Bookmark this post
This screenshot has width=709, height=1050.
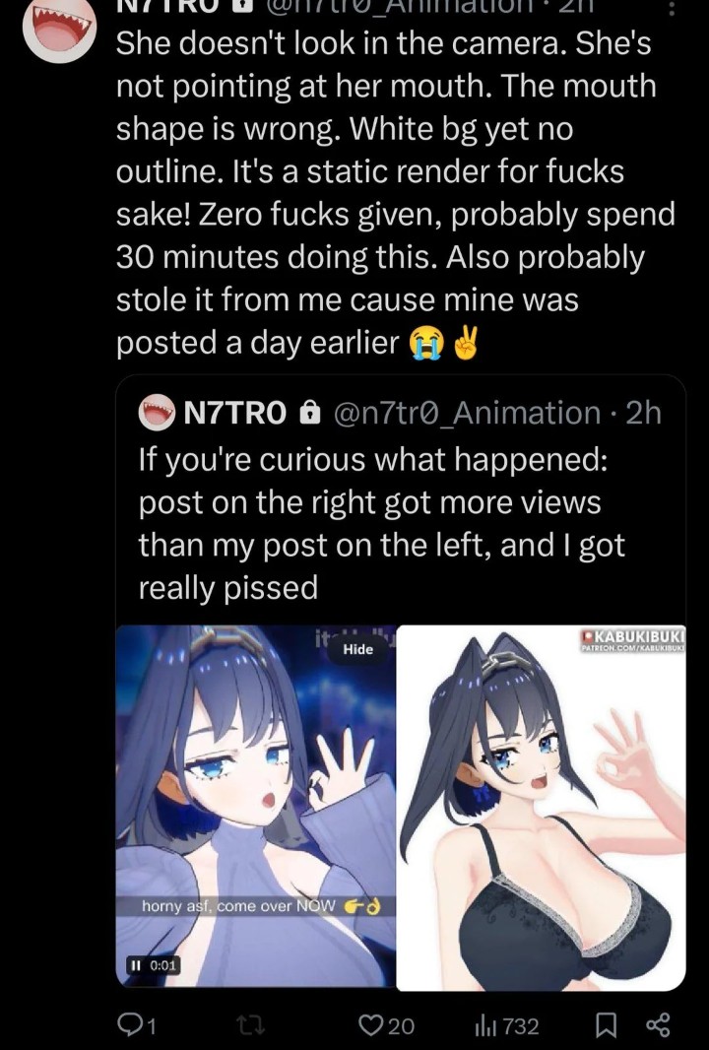(x=607, y=1025)
